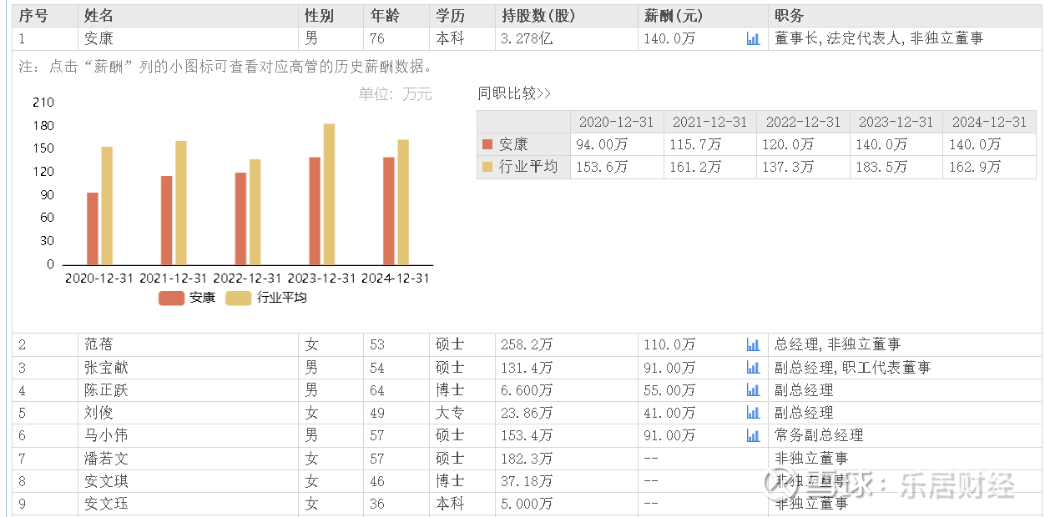
Task: Click 常务副总经理 position text
Action: (819, 435)
